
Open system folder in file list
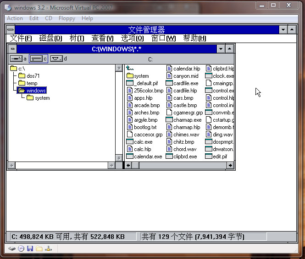click(138, 76)
